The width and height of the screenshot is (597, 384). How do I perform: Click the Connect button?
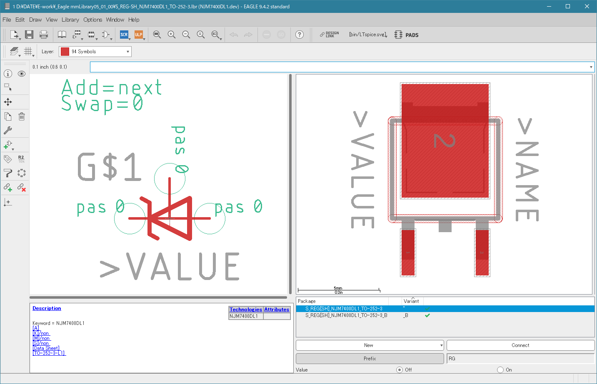(520, 345)
